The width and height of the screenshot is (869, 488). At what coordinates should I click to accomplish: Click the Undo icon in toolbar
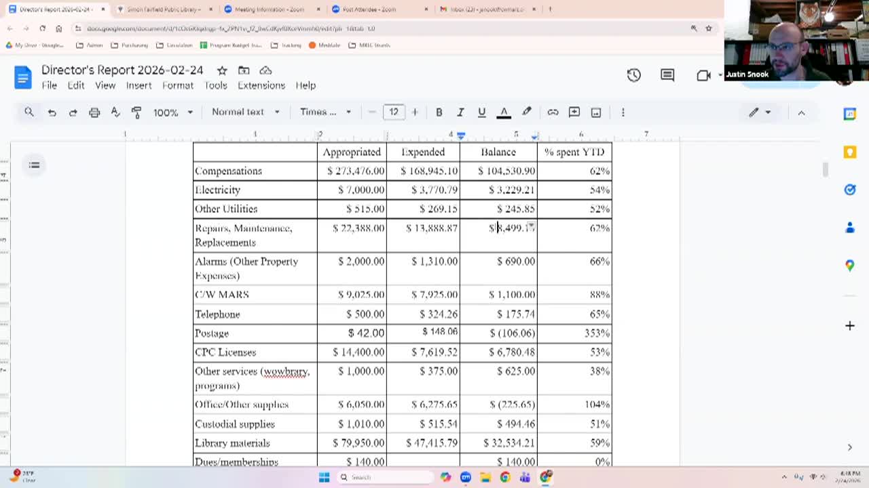52,113
